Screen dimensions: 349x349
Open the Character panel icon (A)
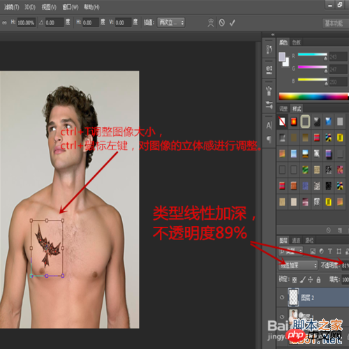click(x=269, y=126)
